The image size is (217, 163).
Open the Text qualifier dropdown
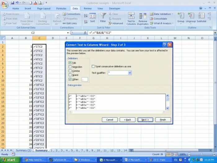pos(130,73)
